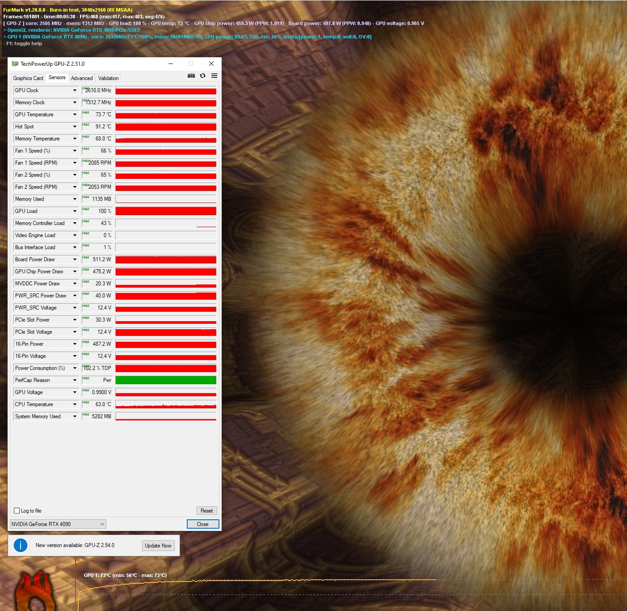Click the GPU Temperature history graph
The height and width of the screenshot is (611, 627).
tap(166, 115)
